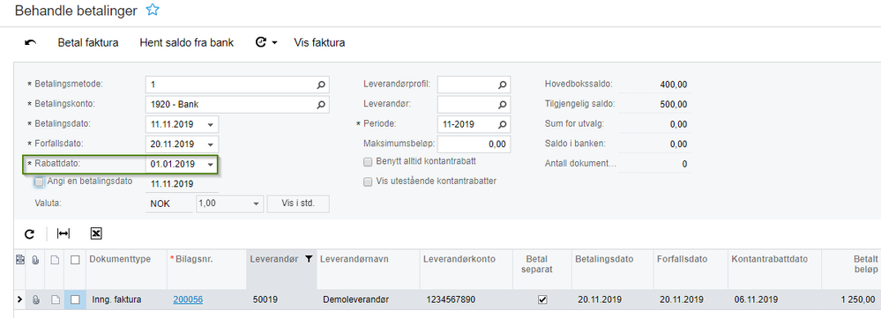The image size is (881, 318).
Task: Click the refresh circular arrow in toolbar
Action: (x=260, y=42)
